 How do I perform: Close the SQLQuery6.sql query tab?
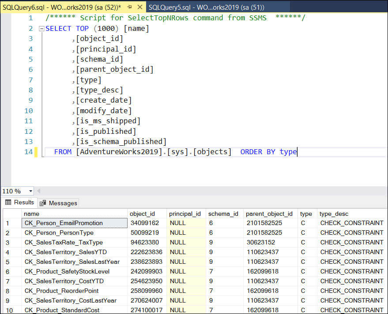(x=139, y=7)
